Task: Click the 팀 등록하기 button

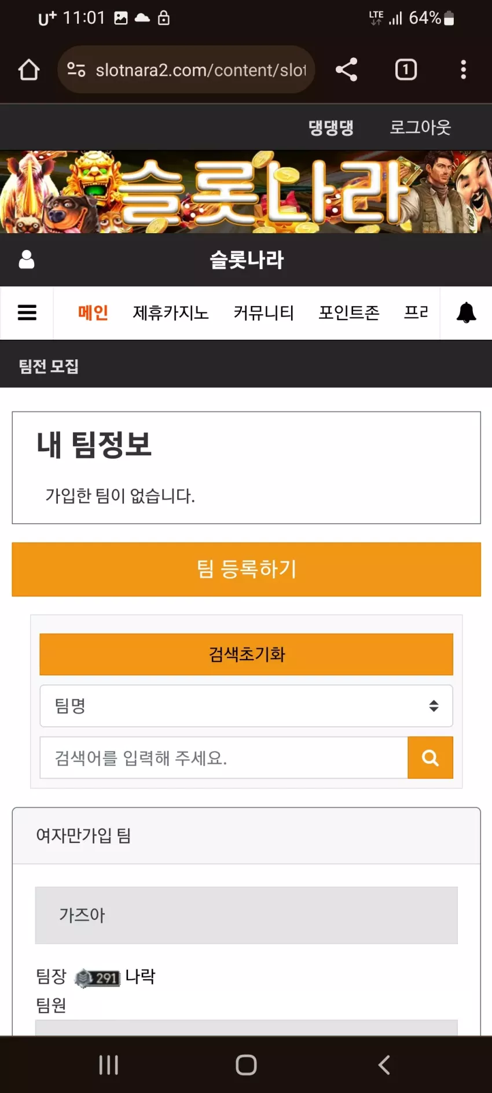Action: 246,569
